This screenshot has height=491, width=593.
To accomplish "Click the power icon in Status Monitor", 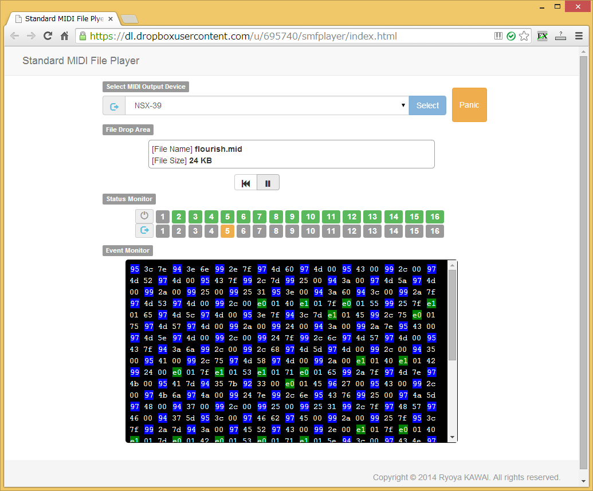I will 144,216.
